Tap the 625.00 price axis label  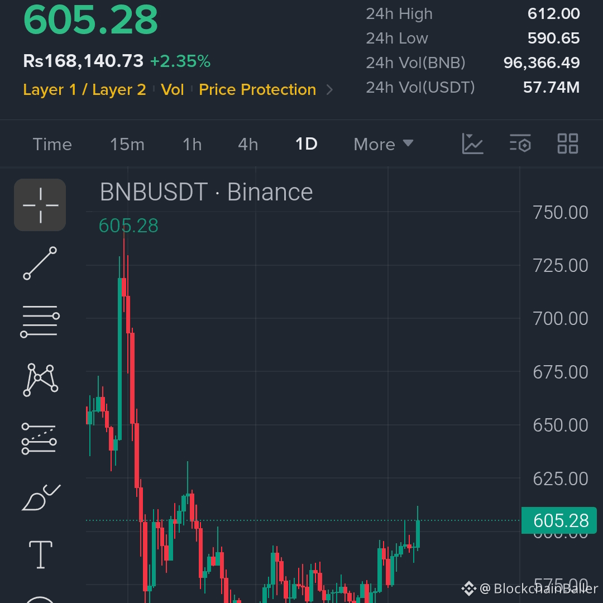coord(561,478)
